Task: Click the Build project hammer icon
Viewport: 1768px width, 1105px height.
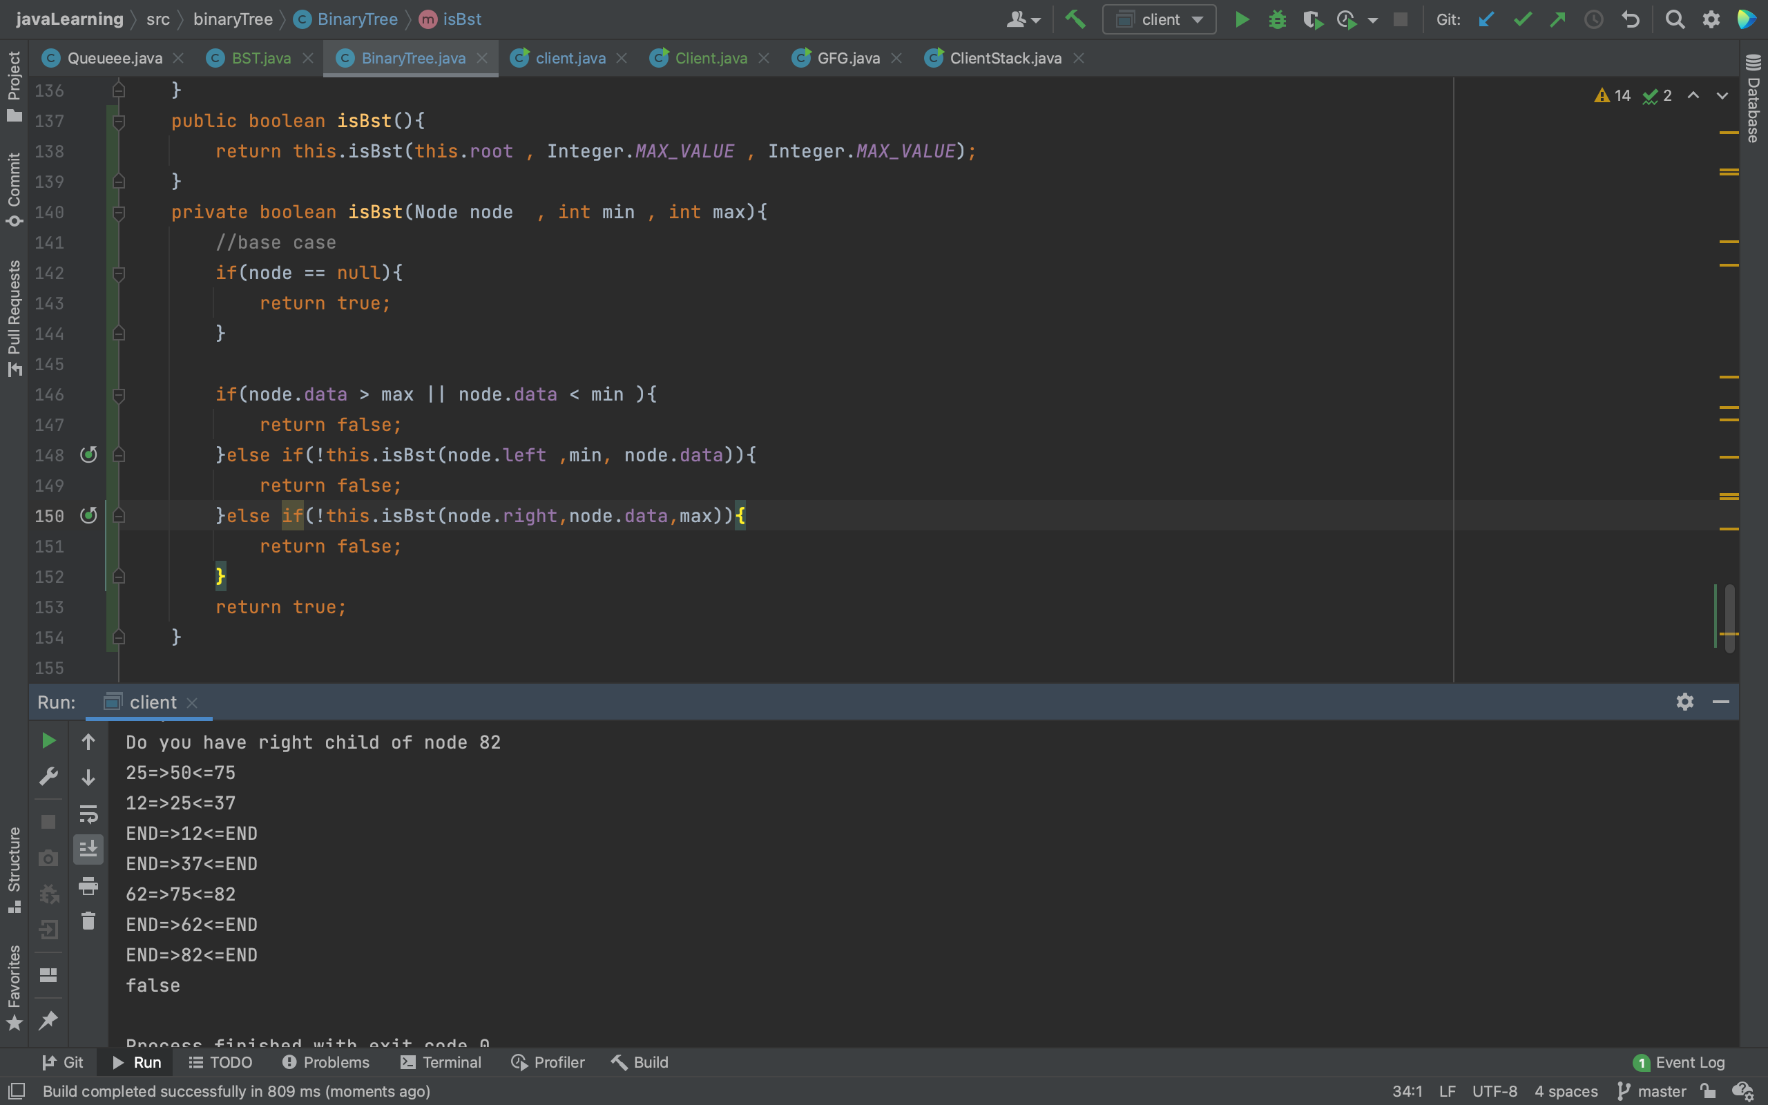Action: (1075, 20)
